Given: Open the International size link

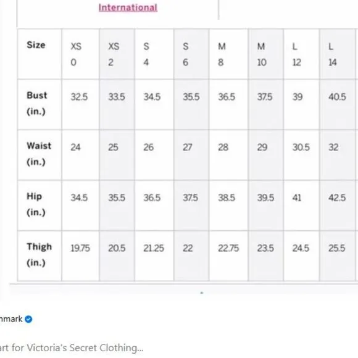Looking at the screenshot, I should 128,8.
